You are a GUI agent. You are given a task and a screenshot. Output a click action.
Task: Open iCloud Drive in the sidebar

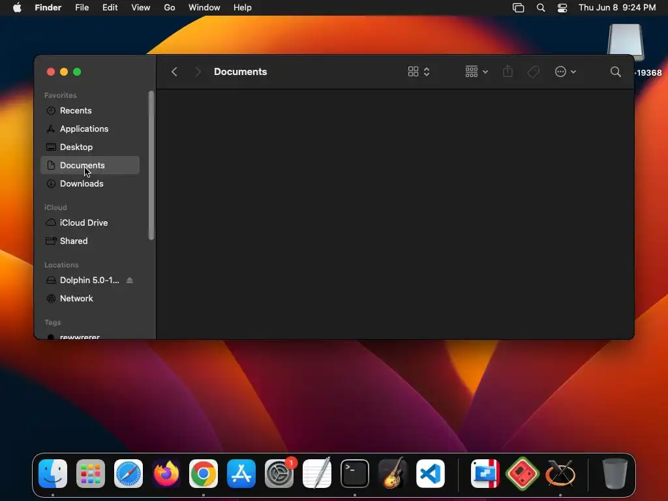point(90,223)
